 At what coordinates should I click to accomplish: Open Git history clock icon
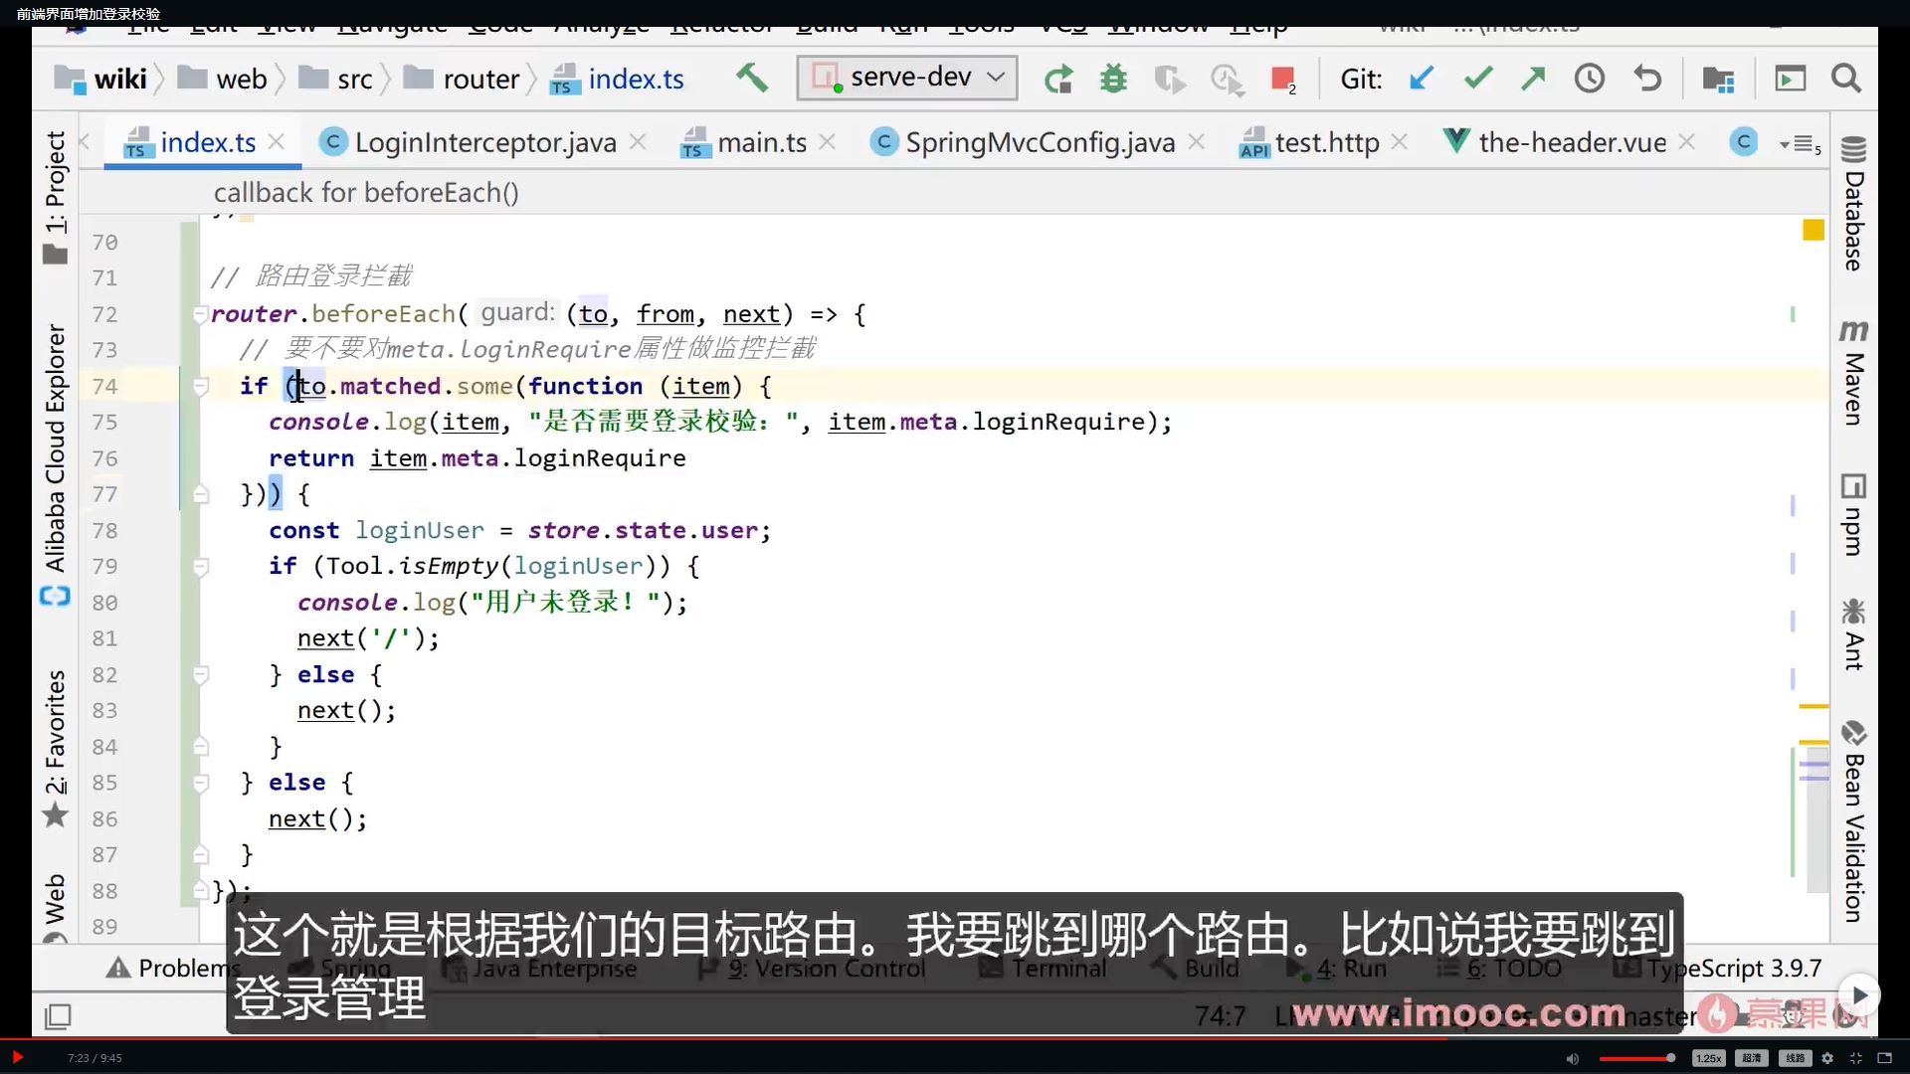tap(1589, 79)
